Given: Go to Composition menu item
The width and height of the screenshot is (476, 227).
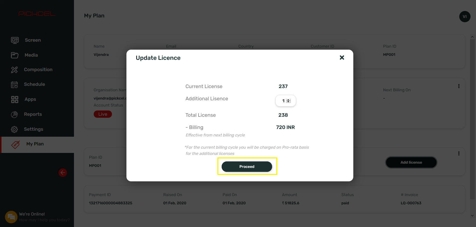Looking at the screenshot, I should (x=38, y=70).
